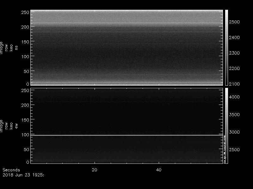Image resolution: width=253 pixels, height=189 pixels.
Task: Click '150' on the ns keogram y-axis
Action: pyautogui.click(x=25, y=42)
